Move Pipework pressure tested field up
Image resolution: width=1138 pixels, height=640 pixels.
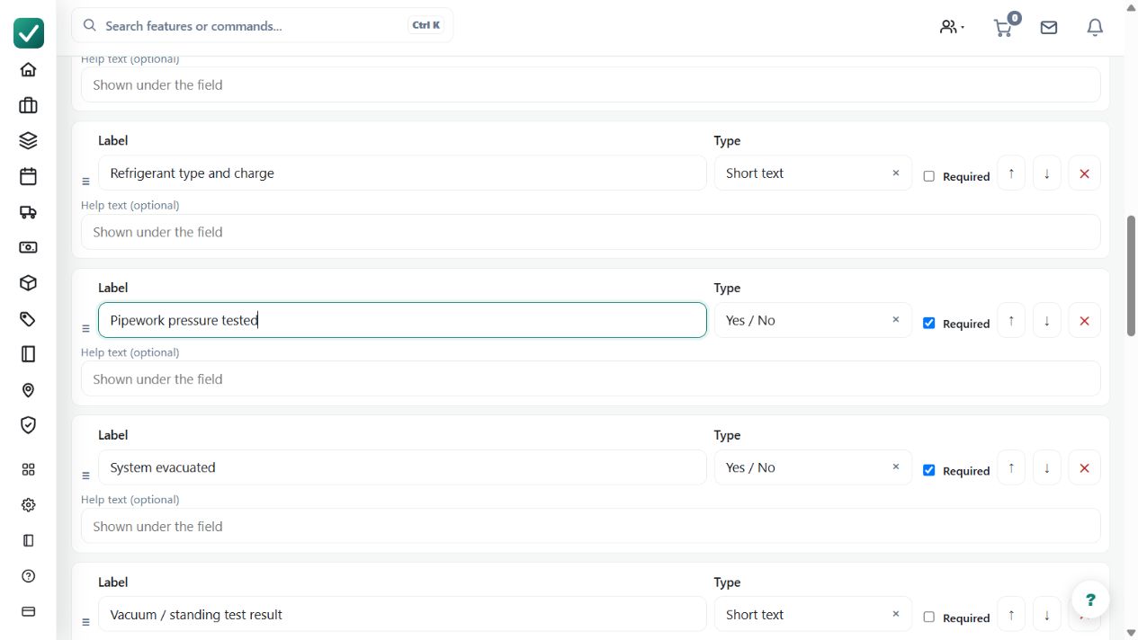[1011, 321]
